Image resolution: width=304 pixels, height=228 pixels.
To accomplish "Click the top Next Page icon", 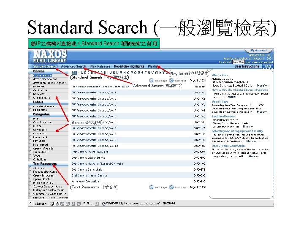I will click(152, 80).
